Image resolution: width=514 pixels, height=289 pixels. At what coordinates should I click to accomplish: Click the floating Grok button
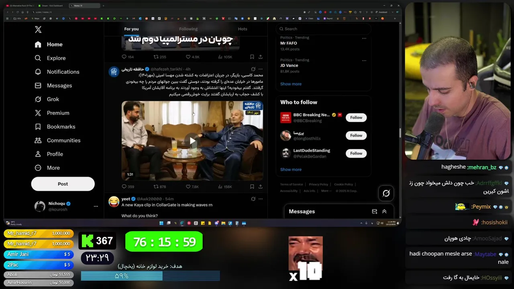(x=386, y=193)
